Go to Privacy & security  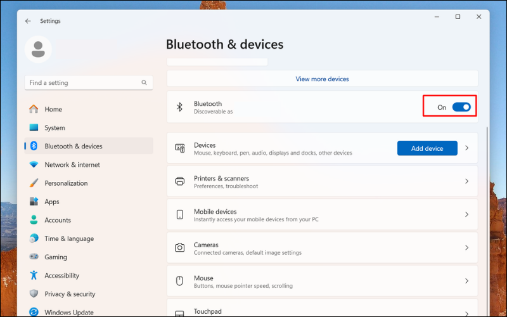click(89, 294)
